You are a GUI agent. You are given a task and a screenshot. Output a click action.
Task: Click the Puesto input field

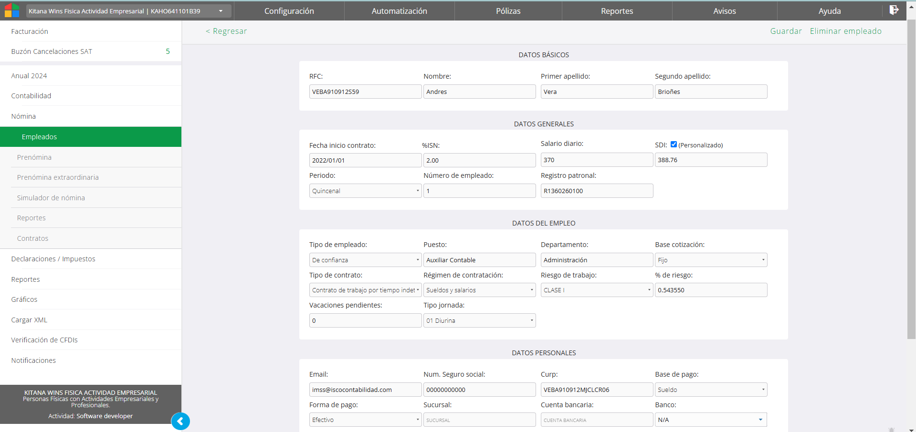pyautogui.click(x=479, y=260)
